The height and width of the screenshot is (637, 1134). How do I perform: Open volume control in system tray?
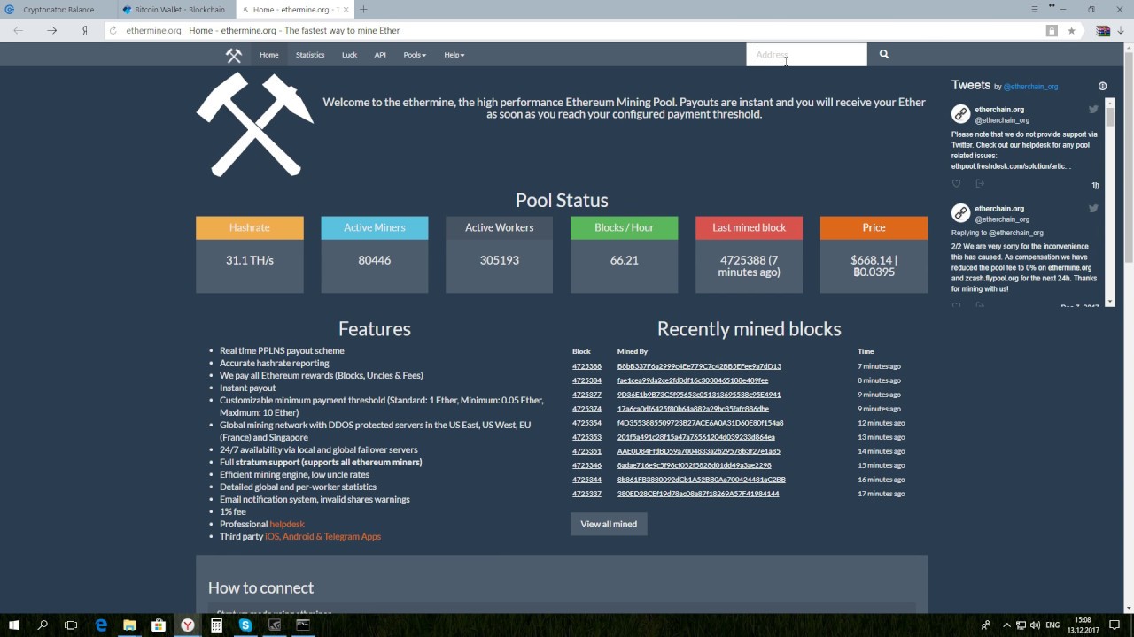coord(1033,625)
